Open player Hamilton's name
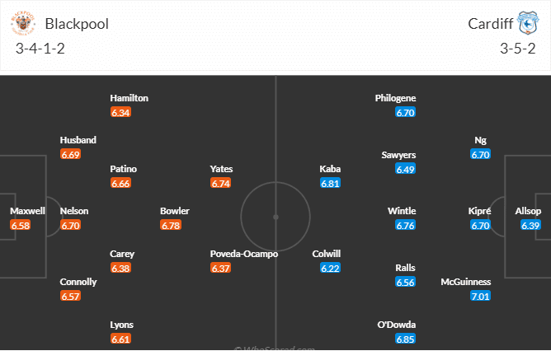The height and width of the screenshot is (351, 551). [130, 98]
